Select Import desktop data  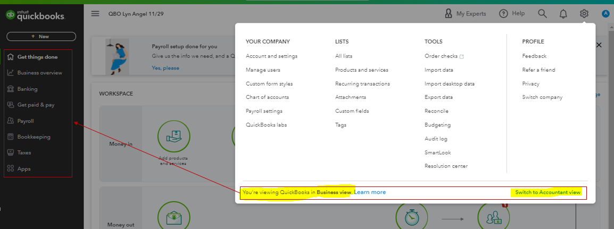coord(450,83)
